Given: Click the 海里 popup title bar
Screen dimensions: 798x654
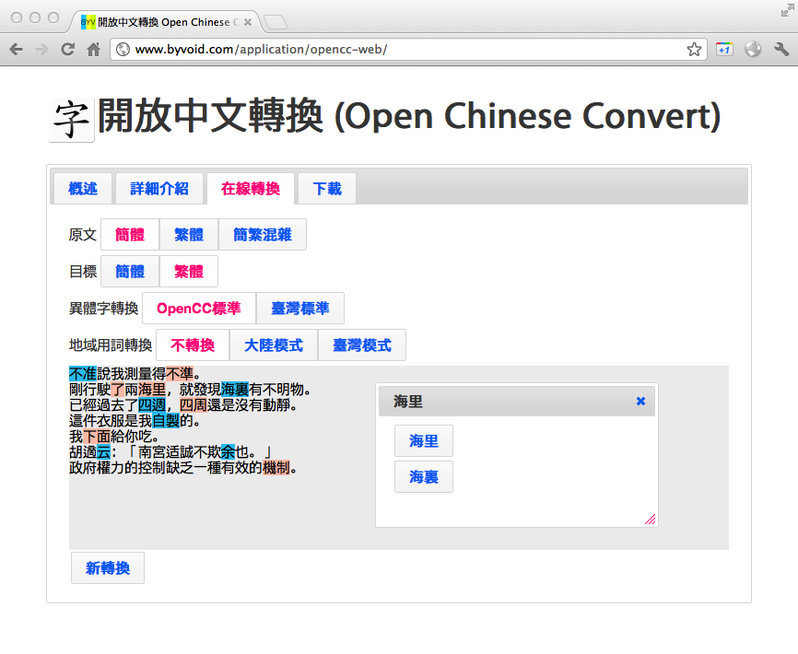Looking at the screenshot, I should pyautogui.click(x=517, y=402).
